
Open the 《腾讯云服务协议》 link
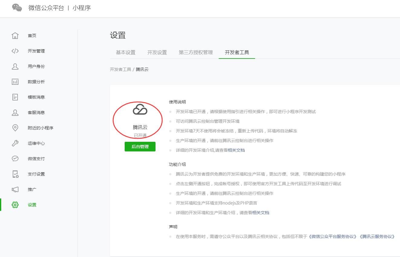tap(377, 236)
